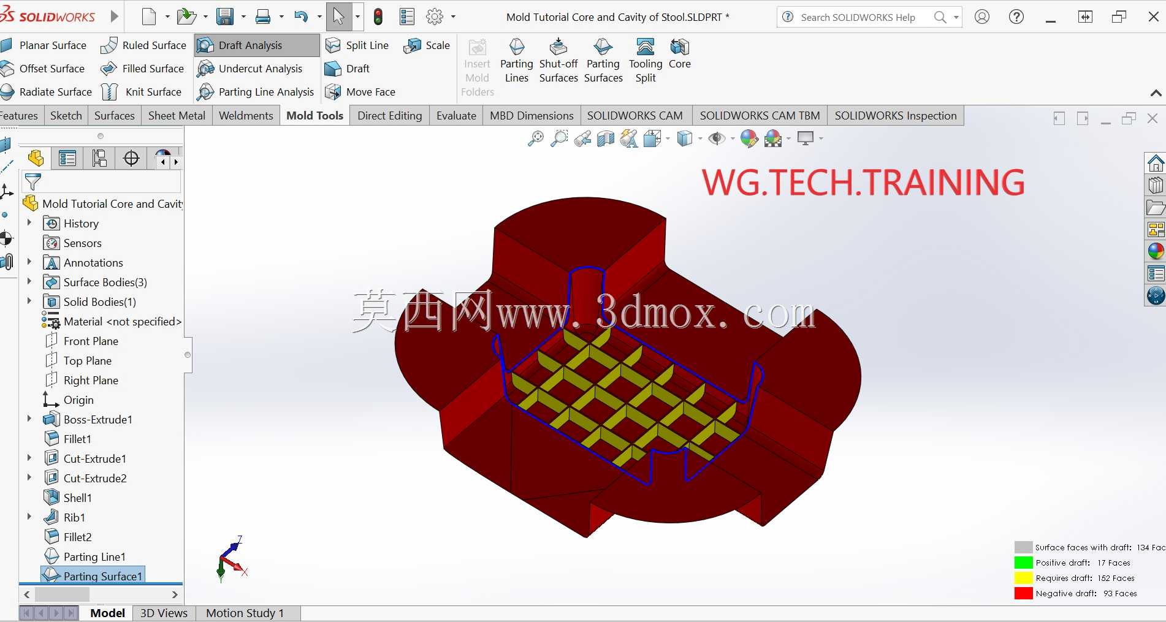
Task: Click the Split Line tool
Action: [x=357, y=45]
